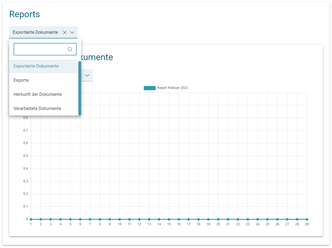Click the data point for day 29

(x=307, y=219)
